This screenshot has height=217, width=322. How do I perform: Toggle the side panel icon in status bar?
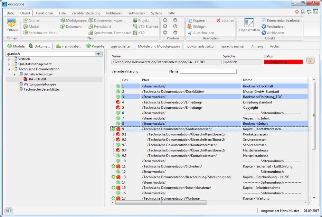(9, 211)
